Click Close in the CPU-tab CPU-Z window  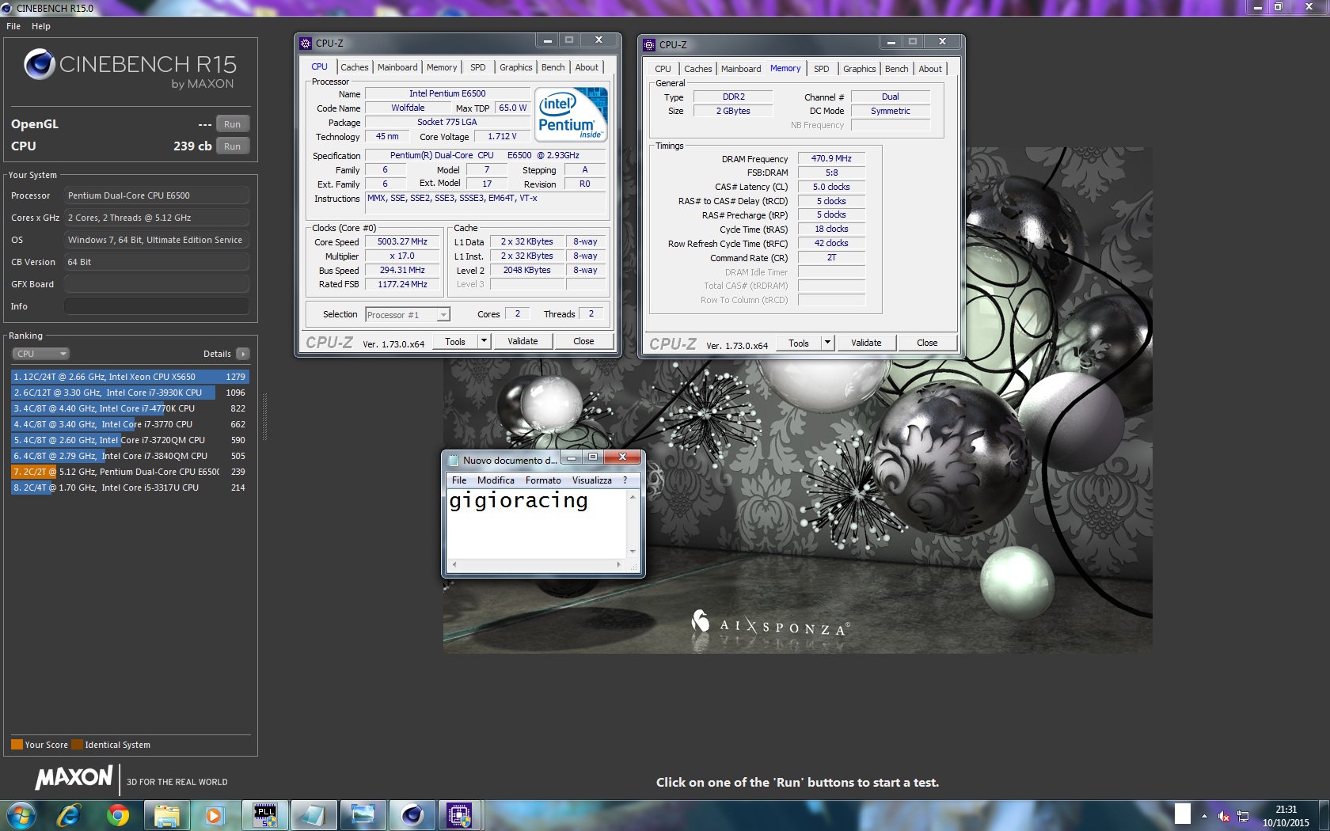point(583,341)
